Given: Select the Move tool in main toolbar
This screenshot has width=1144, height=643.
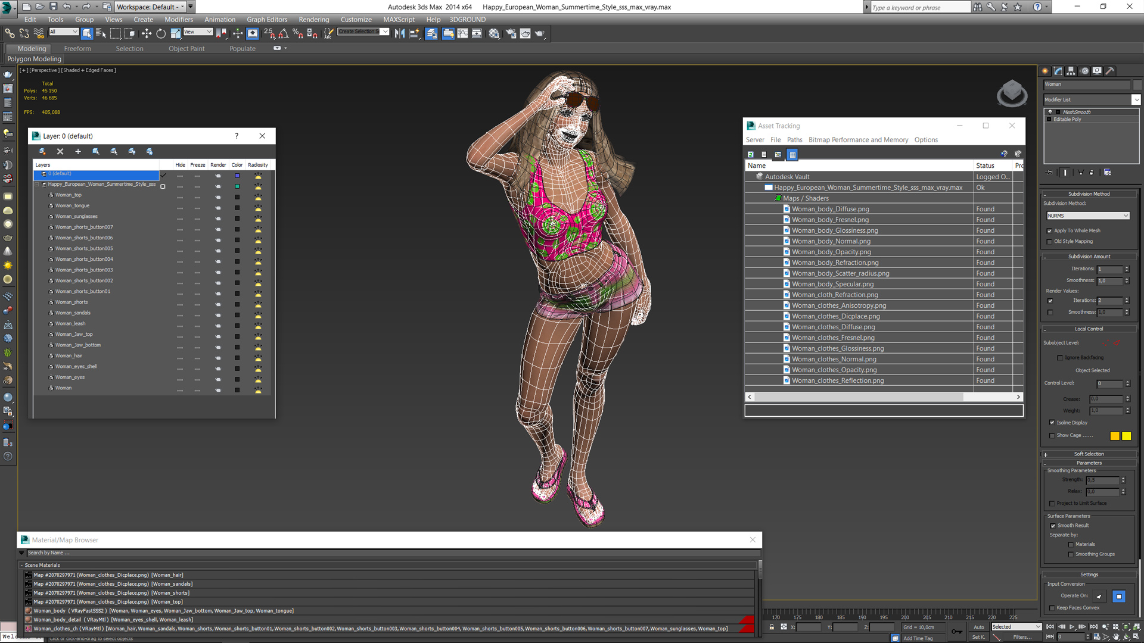Looking at the screenshot, I should (146, 33).
